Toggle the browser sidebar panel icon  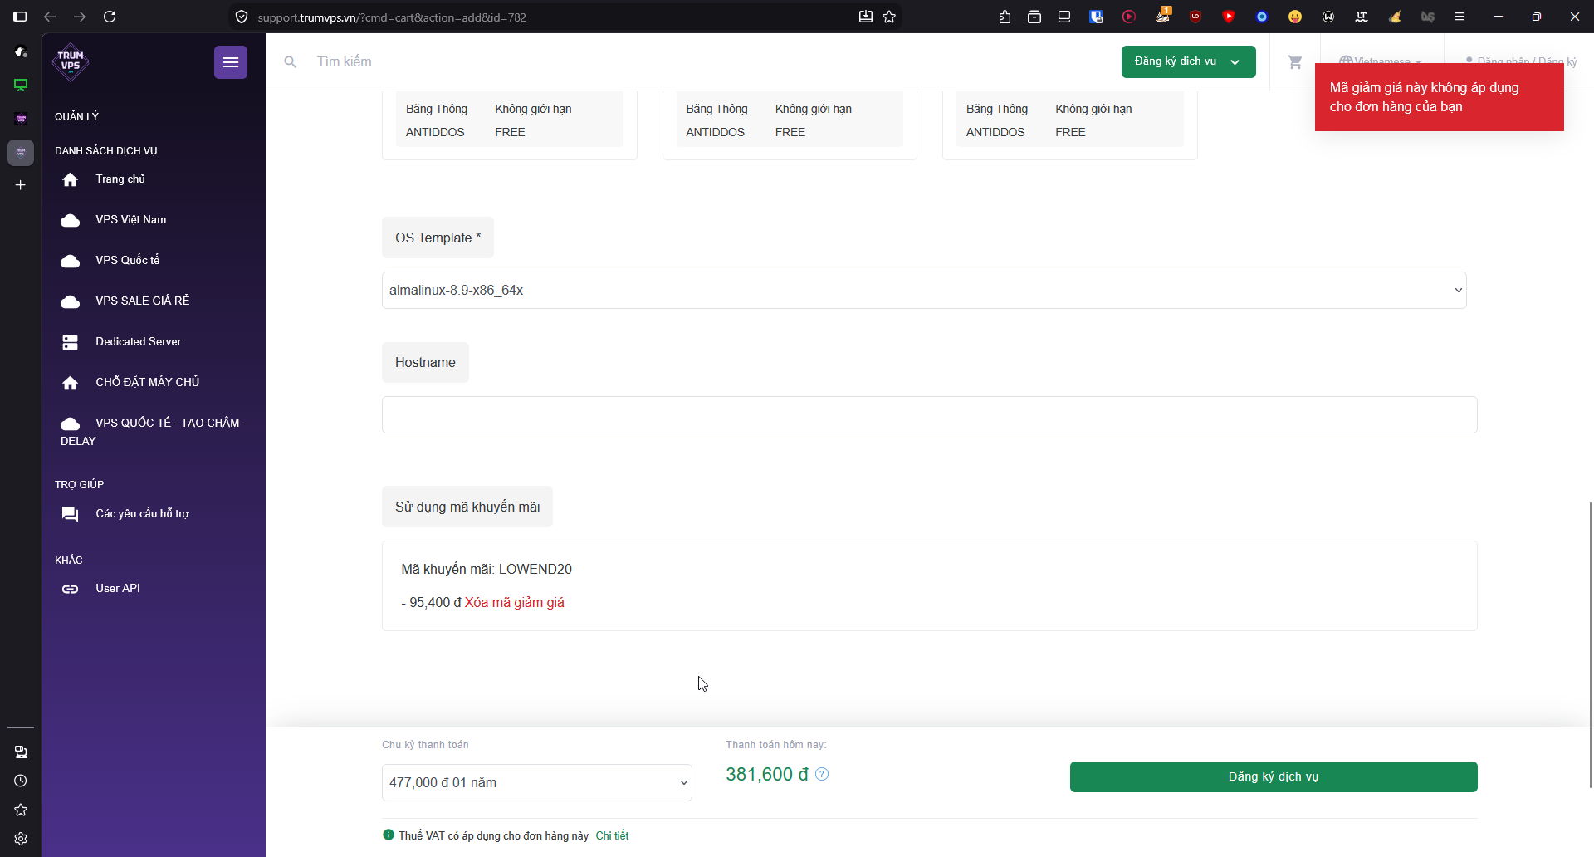(x=20, y=17)
